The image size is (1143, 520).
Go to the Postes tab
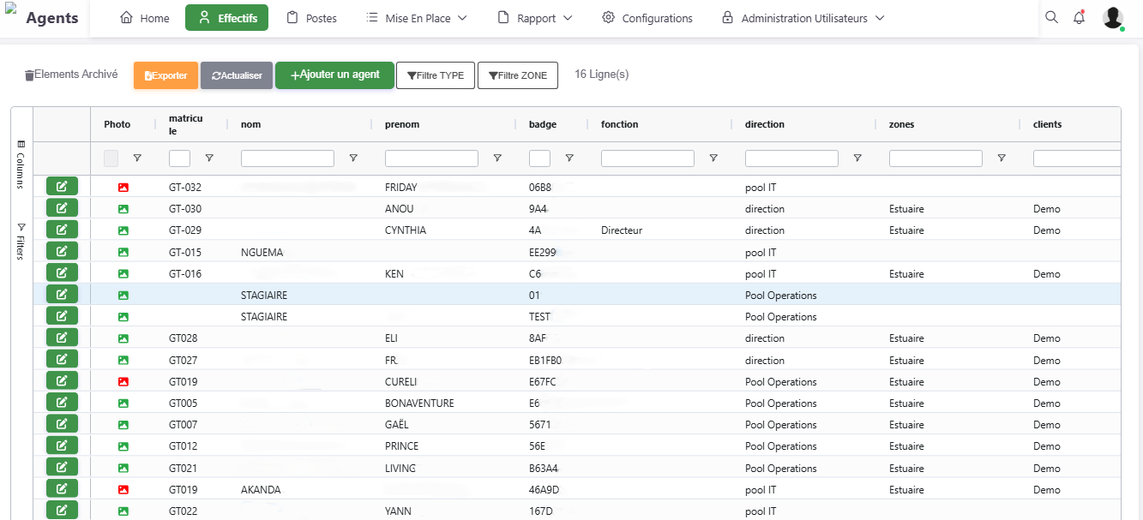tap(311, 18)
